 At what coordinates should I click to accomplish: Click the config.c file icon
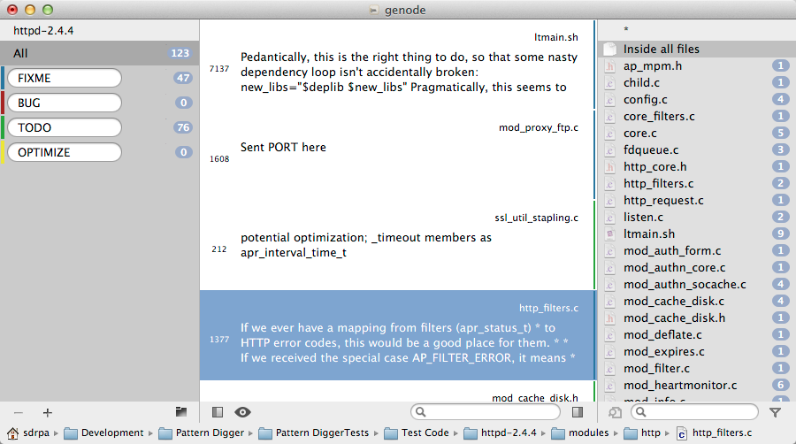coord(610,99)
